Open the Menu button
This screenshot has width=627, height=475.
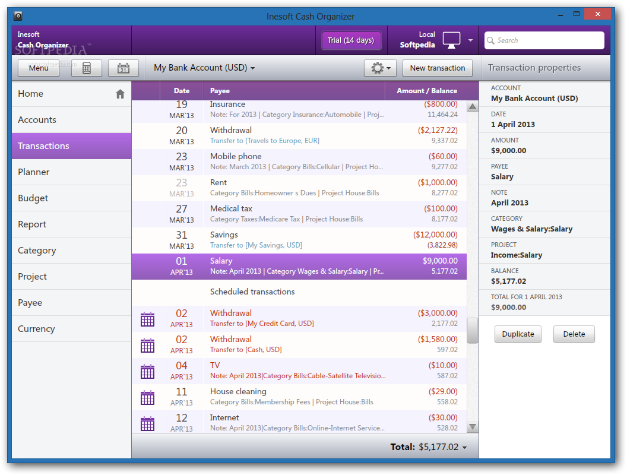[x=39, y=68]
